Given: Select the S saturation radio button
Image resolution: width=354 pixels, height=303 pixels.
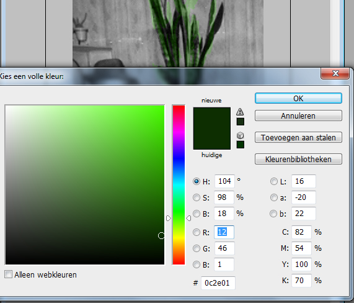Looking at the screenshot, I should coord(197,197).
